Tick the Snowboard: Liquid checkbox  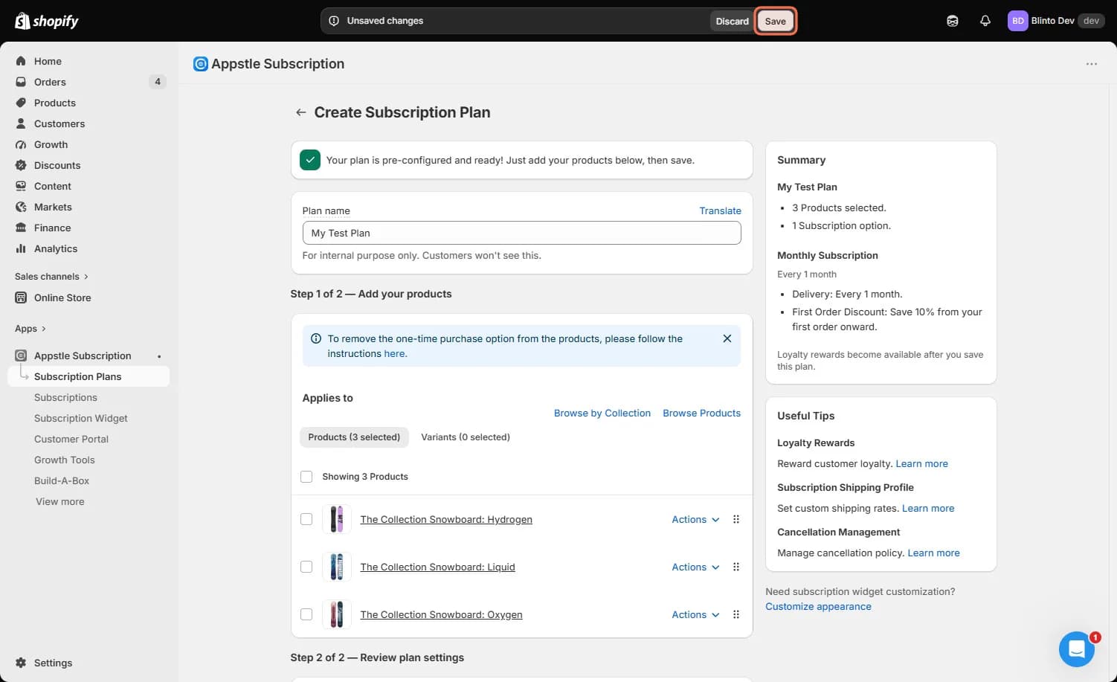coord(306,567)
